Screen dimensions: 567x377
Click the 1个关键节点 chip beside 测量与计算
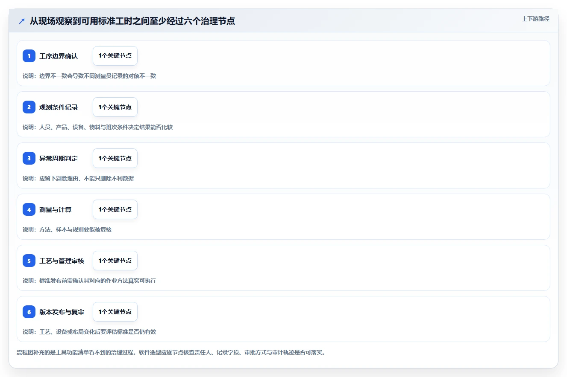(x=115, y=209)
